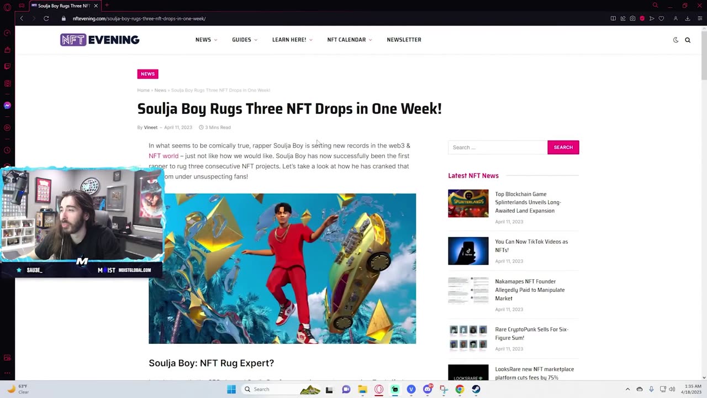Switch to Opera GX taskbar icon
The height and width of the screenshot is (398, 707).
click(x=379, y=389)
